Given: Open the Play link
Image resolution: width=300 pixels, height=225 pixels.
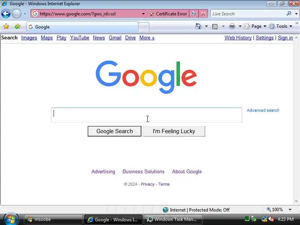Looking at the screenshot, I should [x=61, y=38].
